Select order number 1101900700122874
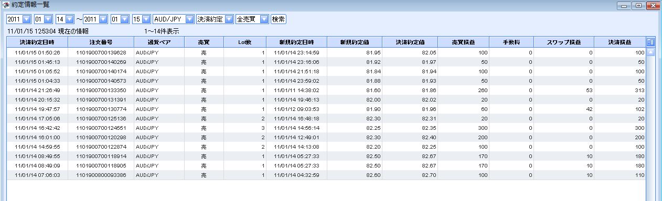 (x=101, y=147)
